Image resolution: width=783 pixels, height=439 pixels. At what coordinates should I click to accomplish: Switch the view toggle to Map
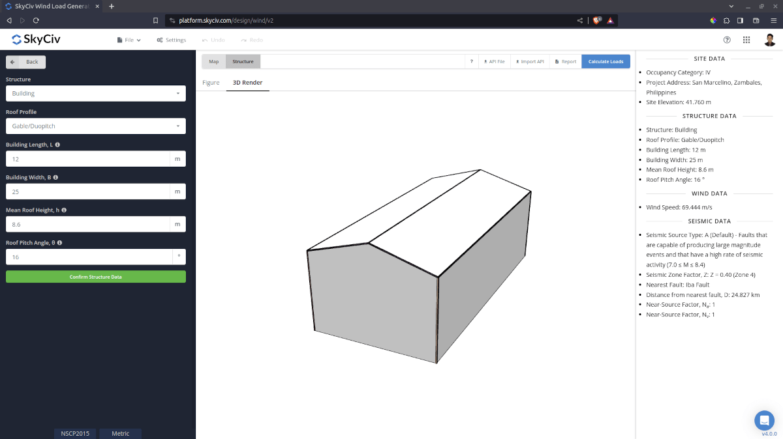click(x=213, y=61)
